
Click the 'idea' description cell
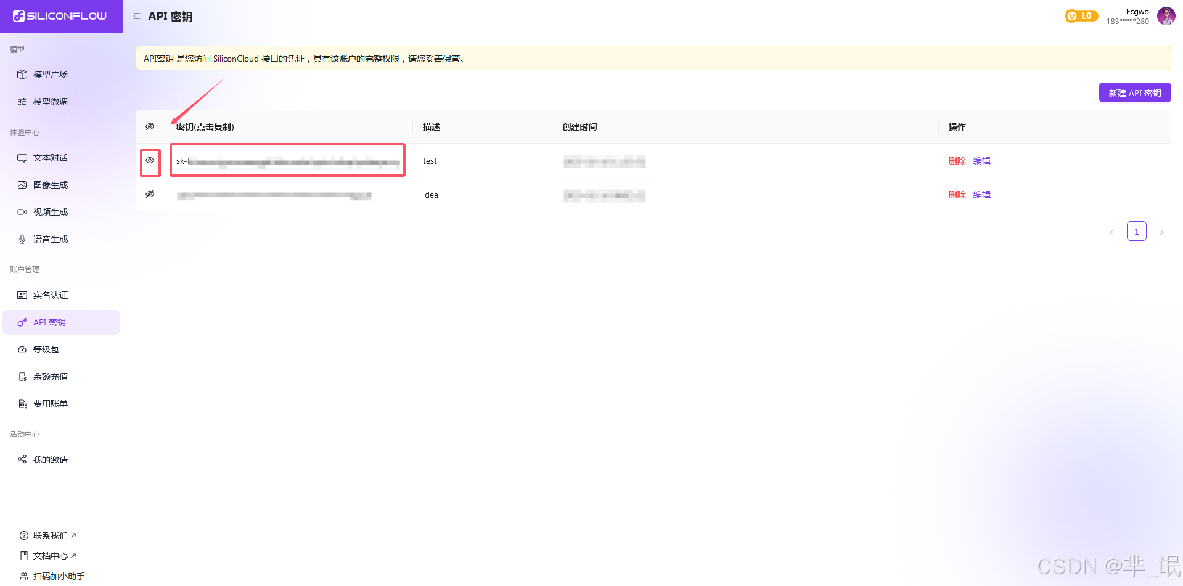[x=430, y=195]
